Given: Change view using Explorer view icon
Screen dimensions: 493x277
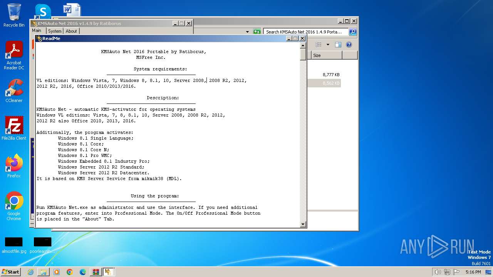Looking at the screenshot, I should (x=318, y=45).
